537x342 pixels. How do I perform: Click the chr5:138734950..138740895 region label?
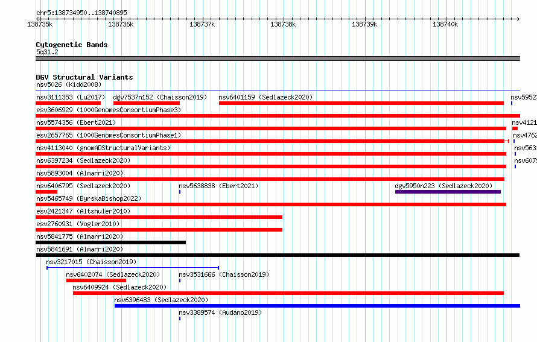coord(81,13)
